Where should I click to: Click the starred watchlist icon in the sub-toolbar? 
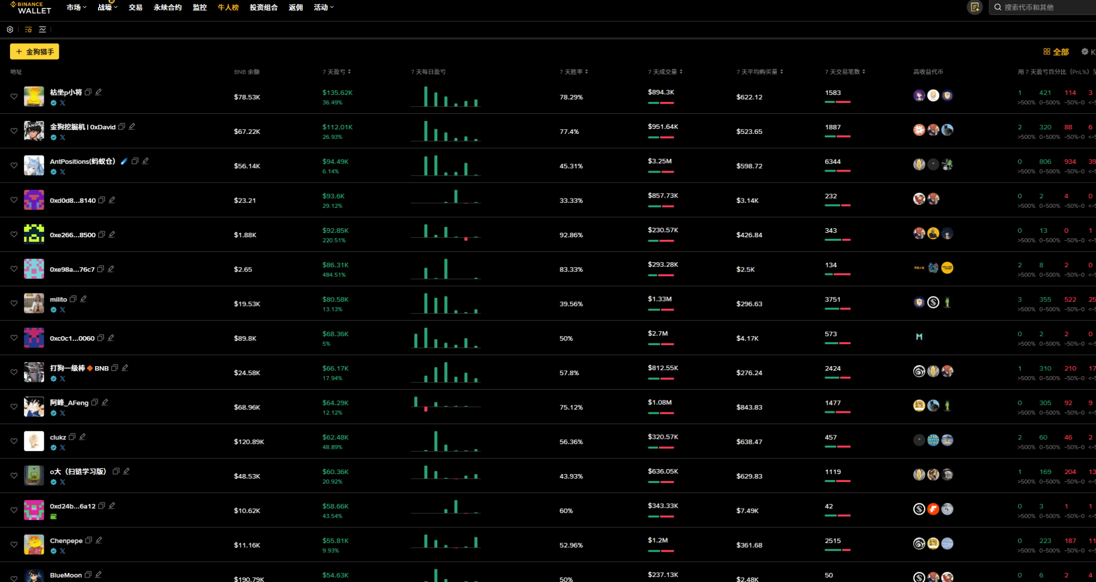click(28, 30)
